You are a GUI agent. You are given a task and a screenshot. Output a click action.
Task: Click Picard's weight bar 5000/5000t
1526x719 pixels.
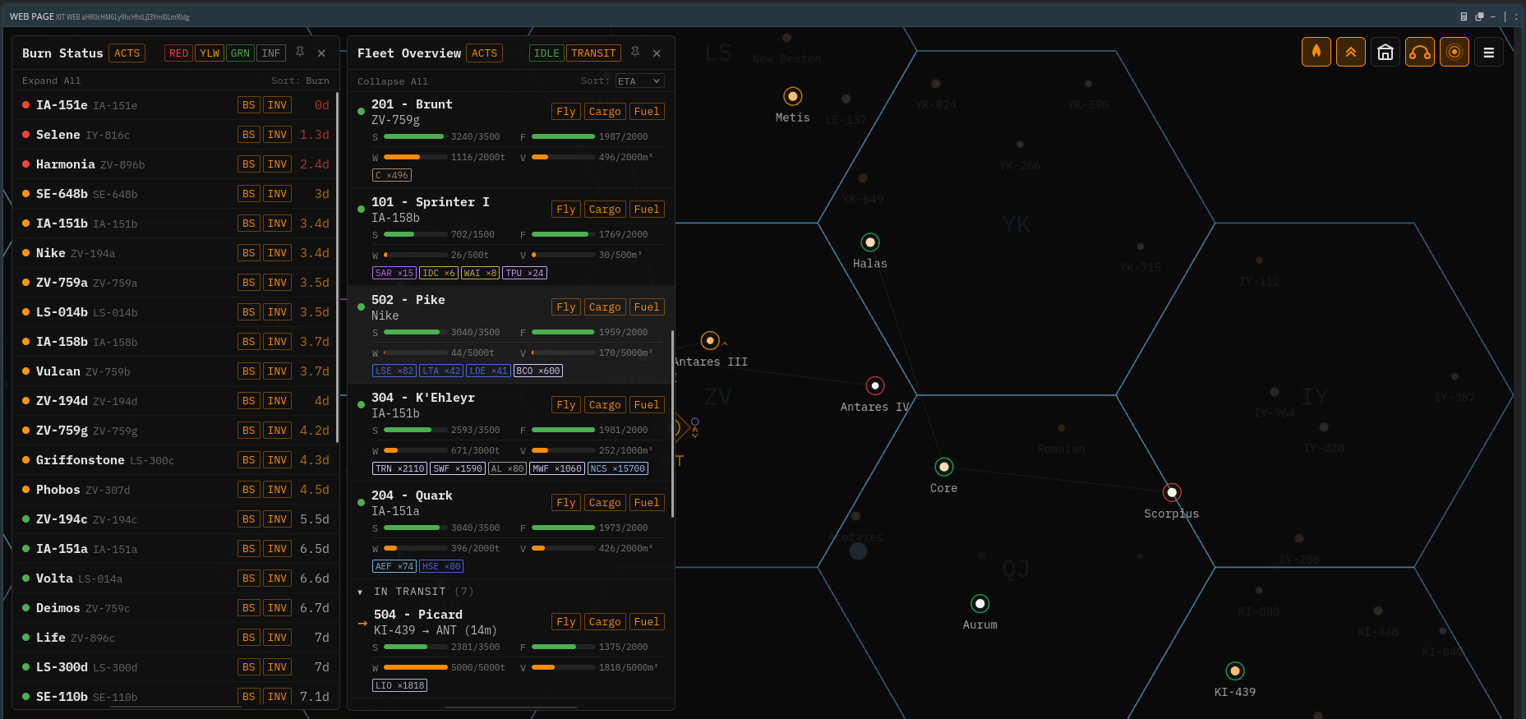[416, 667]
